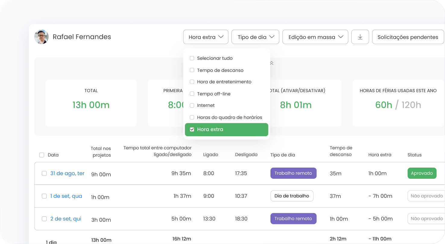Click Solicitações pendentes button

(408, 37)
